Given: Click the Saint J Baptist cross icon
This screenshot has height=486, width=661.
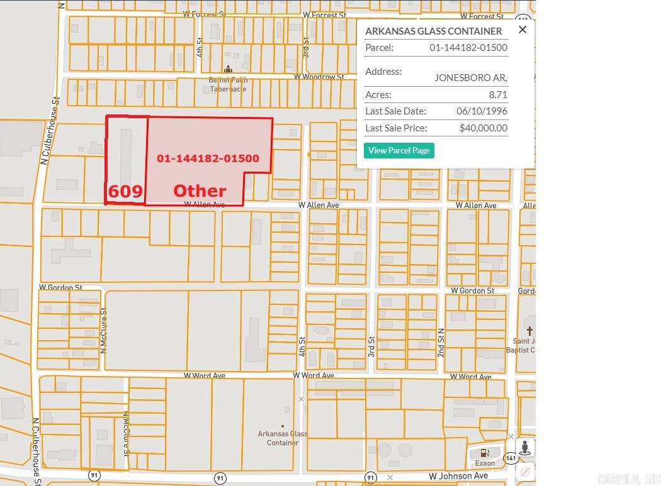Looking at the screenshot, I should [529, 331].
